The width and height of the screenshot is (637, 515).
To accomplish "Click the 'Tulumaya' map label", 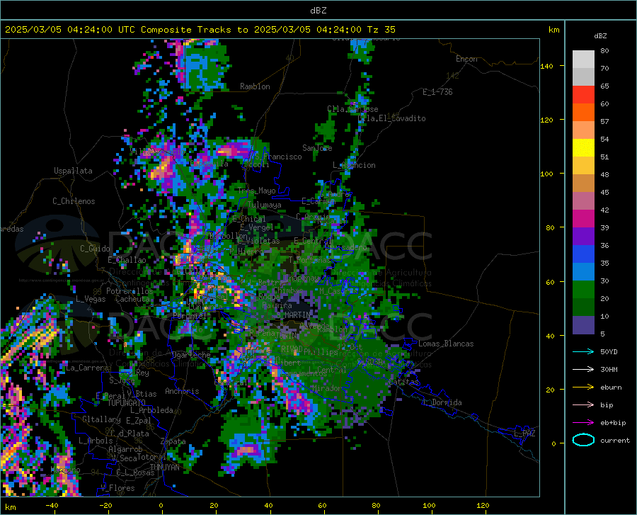I will click(x=264, y=205).
